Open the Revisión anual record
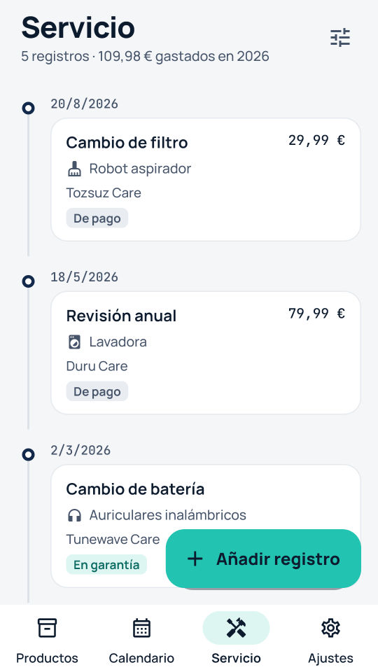The width and height of the screenshot is (378, 672). click(206, 353)
